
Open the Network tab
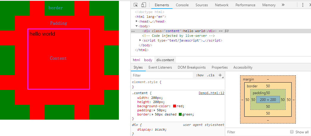point(222,5)
